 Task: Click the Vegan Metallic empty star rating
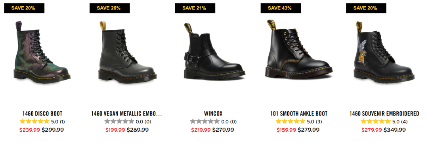pos(119,121)
